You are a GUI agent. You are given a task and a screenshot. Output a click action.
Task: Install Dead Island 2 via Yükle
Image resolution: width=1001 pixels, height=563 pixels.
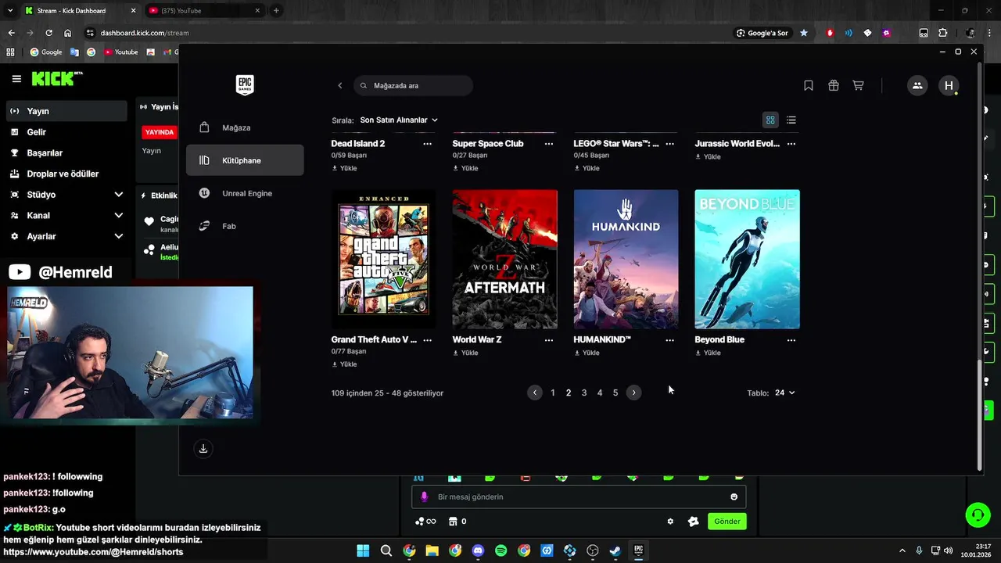pyautogui.click(x=344, y=168)
